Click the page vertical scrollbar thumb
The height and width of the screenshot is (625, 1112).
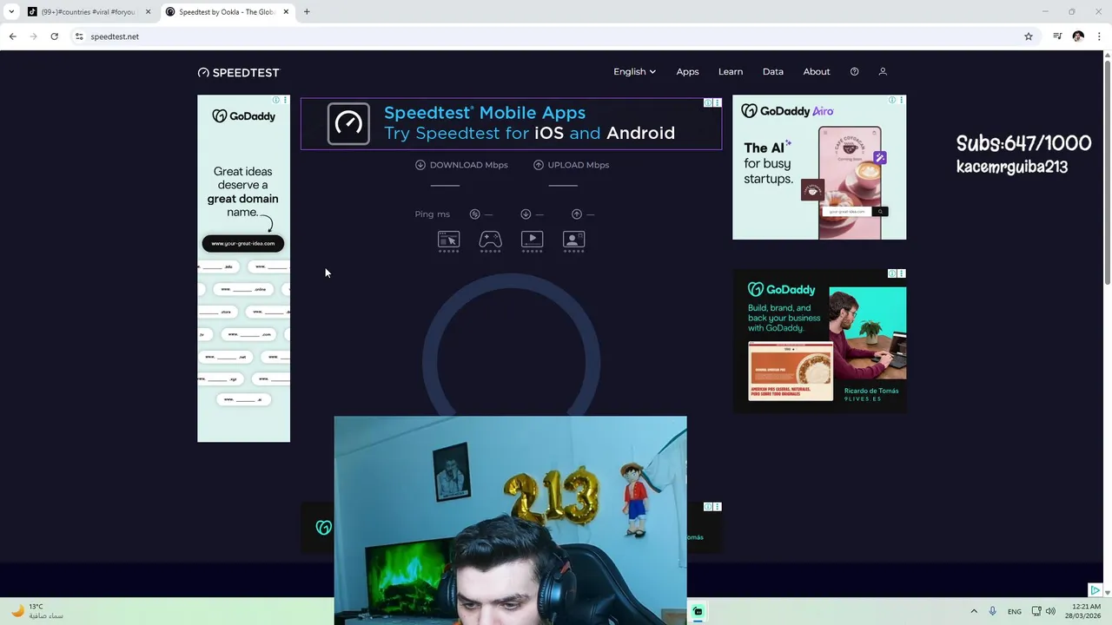(1107, 172)
